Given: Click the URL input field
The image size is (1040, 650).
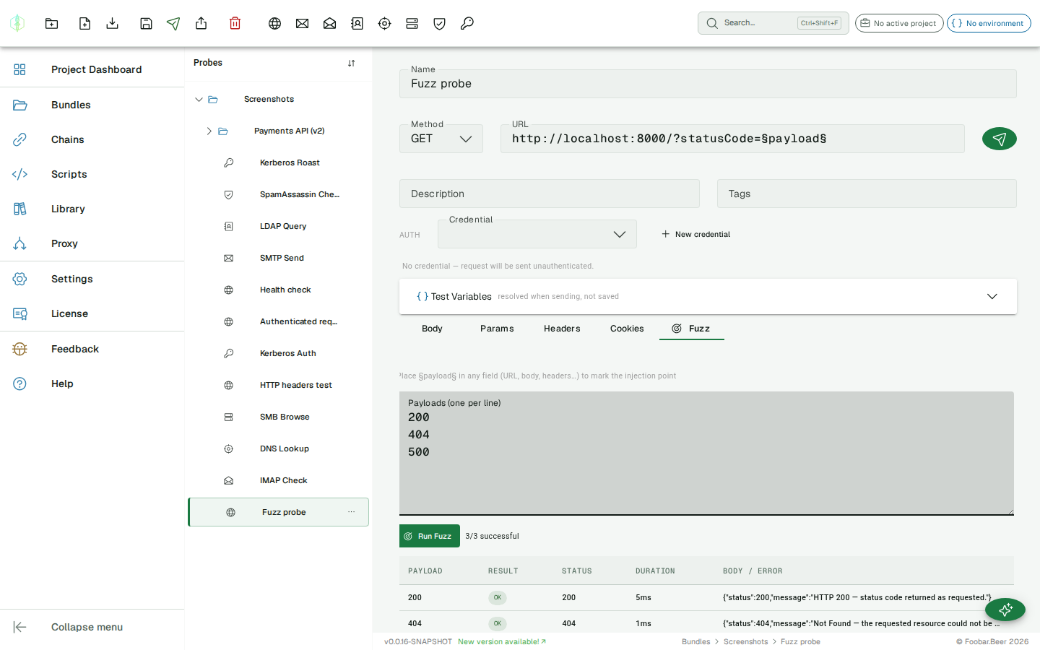Looking at the screenshot, I should tap(732, 139).
